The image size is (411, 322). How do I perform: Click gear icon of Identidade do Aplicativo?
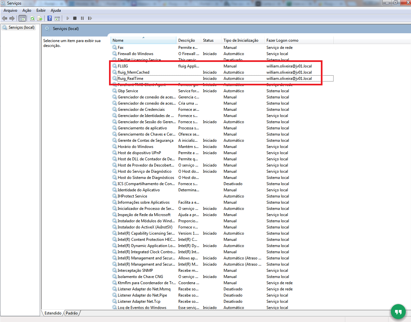pos(115,190)
